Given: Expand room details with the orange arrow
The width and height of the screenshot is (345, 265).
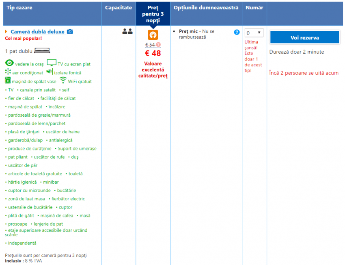Looking at the screenshot, I should 6,32.
